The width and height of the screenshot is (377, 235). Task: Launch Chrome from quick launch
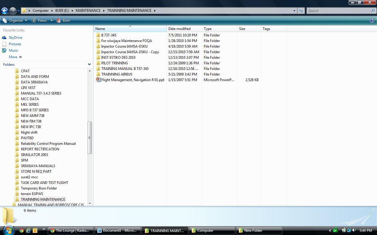click(22, 231)
